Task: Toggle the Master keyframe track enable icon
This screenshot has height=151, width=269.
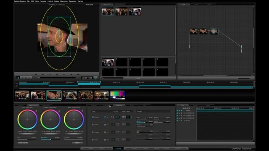Action: click(177, 111)
